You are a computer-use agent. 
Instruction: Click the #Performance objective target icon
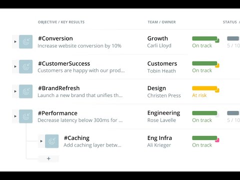[25, 116]
